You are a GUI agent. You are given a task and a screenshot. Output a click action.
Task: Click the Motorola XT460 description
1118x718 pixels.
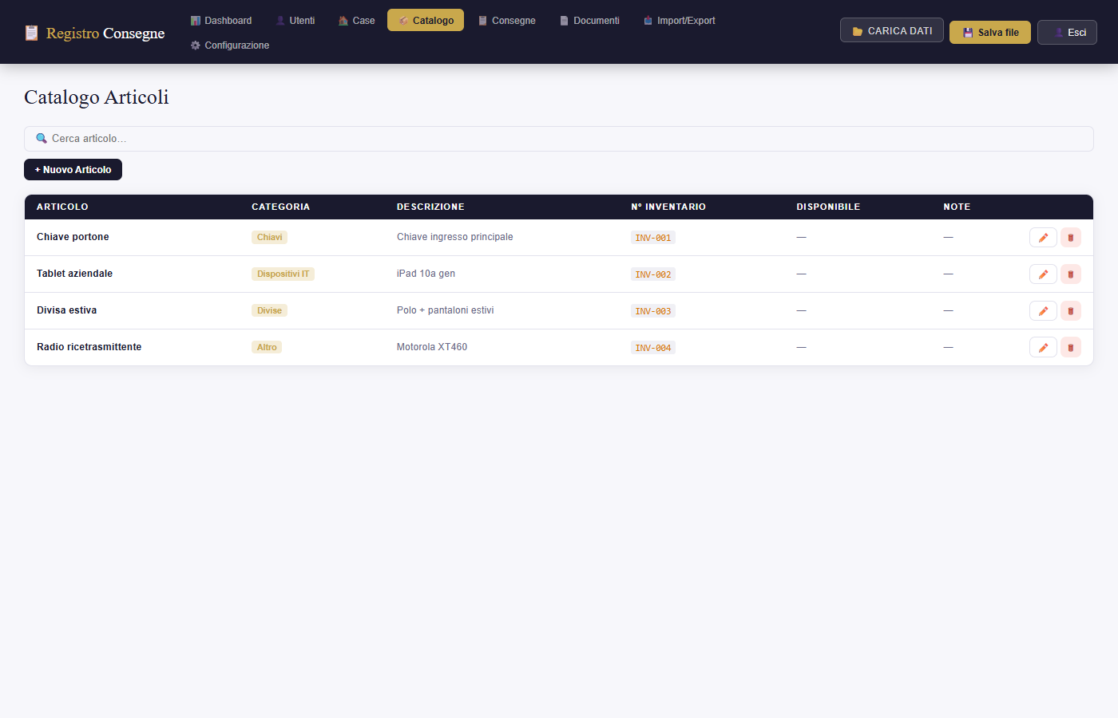pos(432,347)
